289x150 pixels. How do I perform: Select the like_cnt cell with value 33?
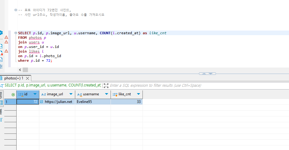[127, 102]
